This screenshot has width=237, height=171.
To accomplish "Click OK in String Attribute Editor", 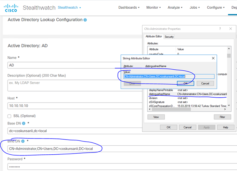I will pyautogui.click(x=185, y=83).
